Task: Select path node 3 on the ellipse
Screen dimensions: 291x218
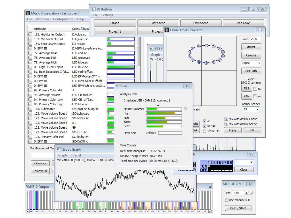Action: tap(223, 56)
